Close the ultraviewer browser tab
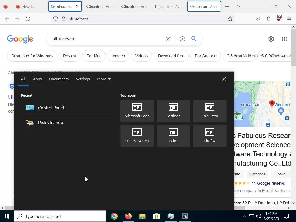Screen dimensions: 296x222 pyautogui.click(x=77, y=7)
